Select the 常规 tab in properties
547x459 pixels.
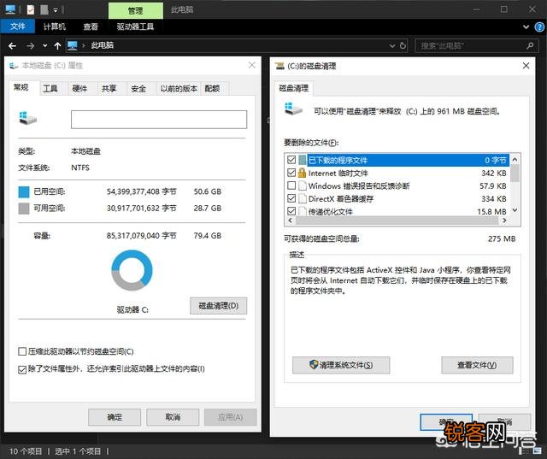[x=21, y=87]
